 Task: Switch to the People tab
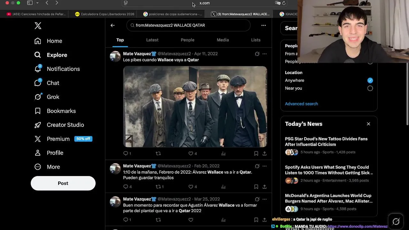[188, 40]
